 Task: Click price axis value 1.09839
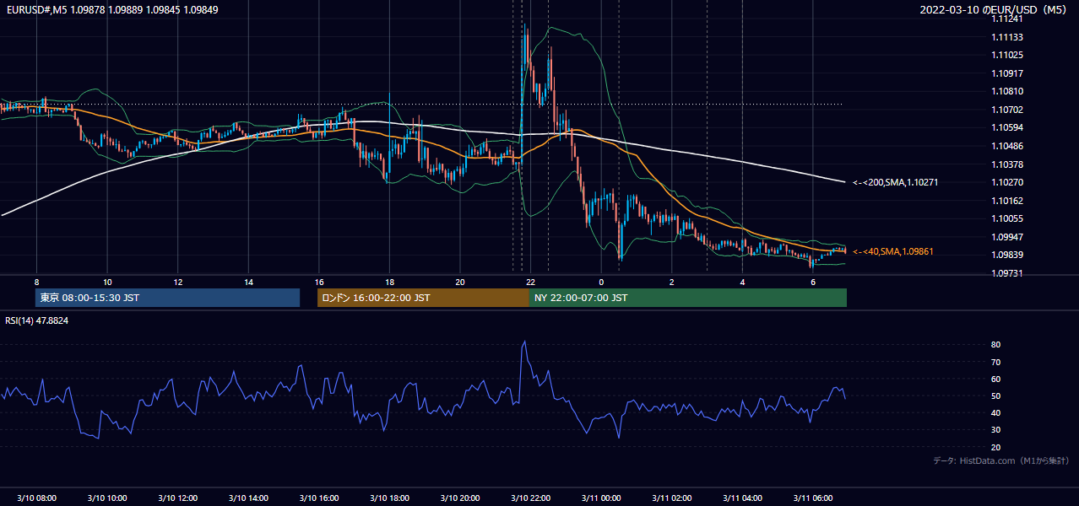coord(1006,255)
